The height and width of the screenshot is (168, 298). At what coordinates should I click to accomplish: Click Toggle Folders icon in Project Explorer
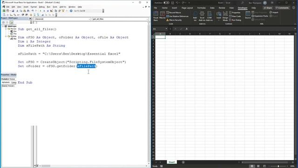[11, 22]
